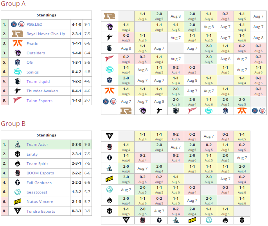Open the Entity team link

pyautogui.click(x=32, y=154)
